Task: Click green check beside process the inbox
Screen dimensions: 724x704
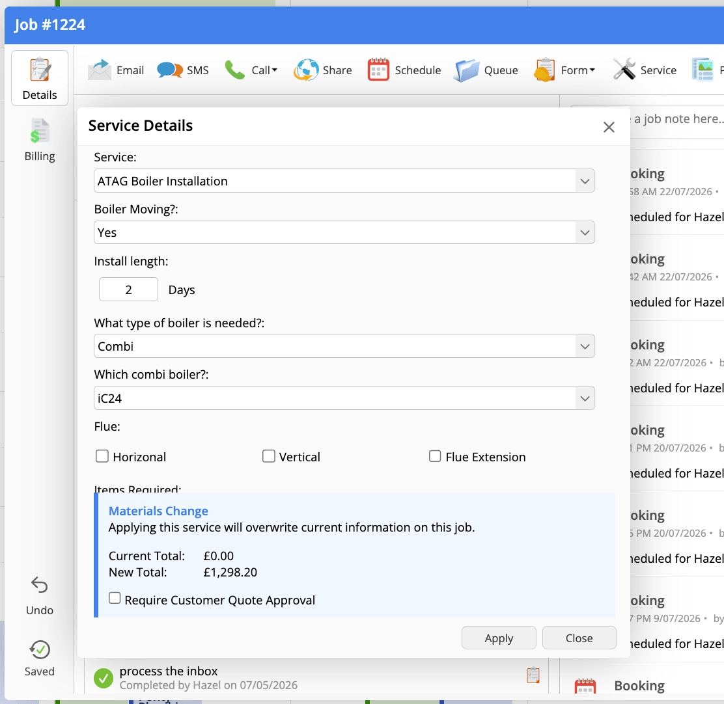Action: pyautogui.click(x=104, y=678)
